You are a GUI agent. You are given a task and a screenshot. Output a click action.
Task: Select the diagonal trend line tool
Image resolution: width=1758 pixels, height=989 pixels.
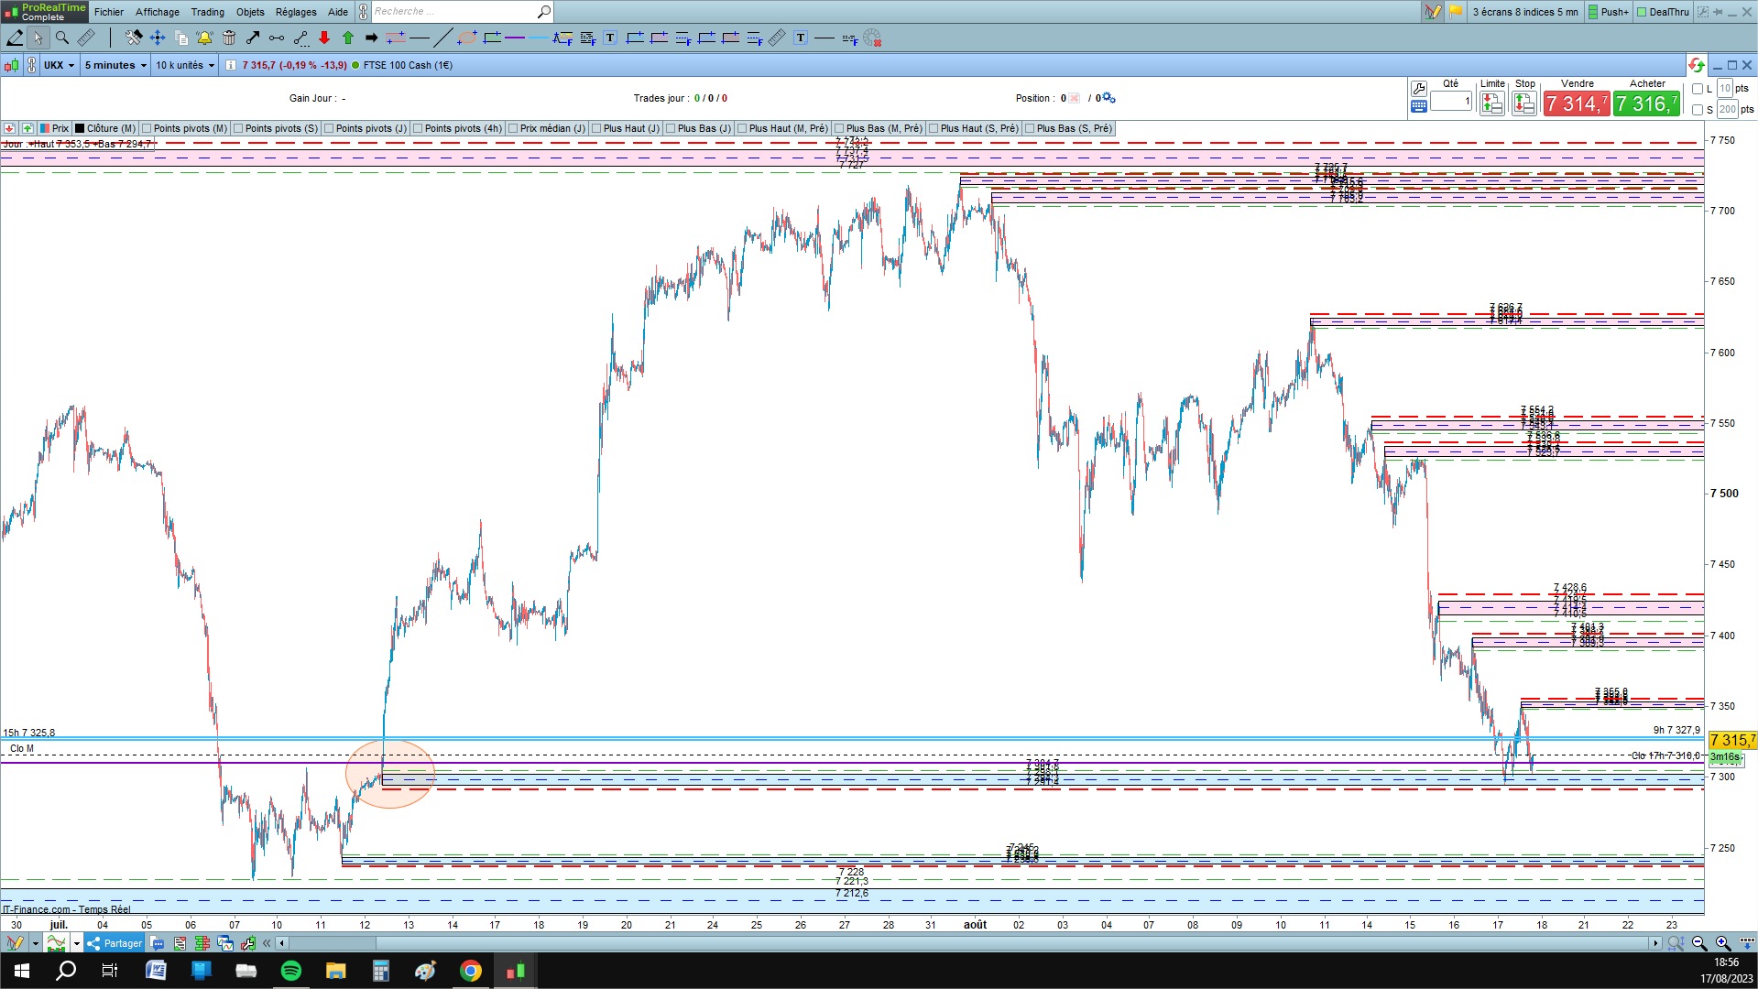(x=442, y=38)
